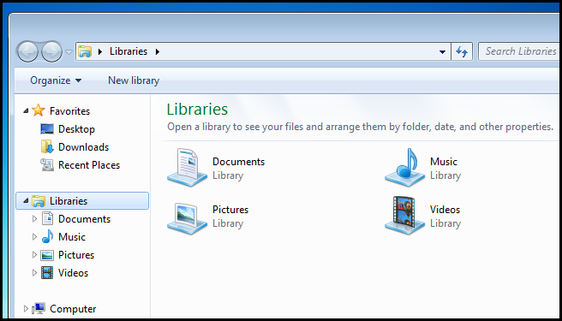Screen dimensions: 562x321
Task: Go back with the Back arrow button
Action: click(x=27, y=51)
